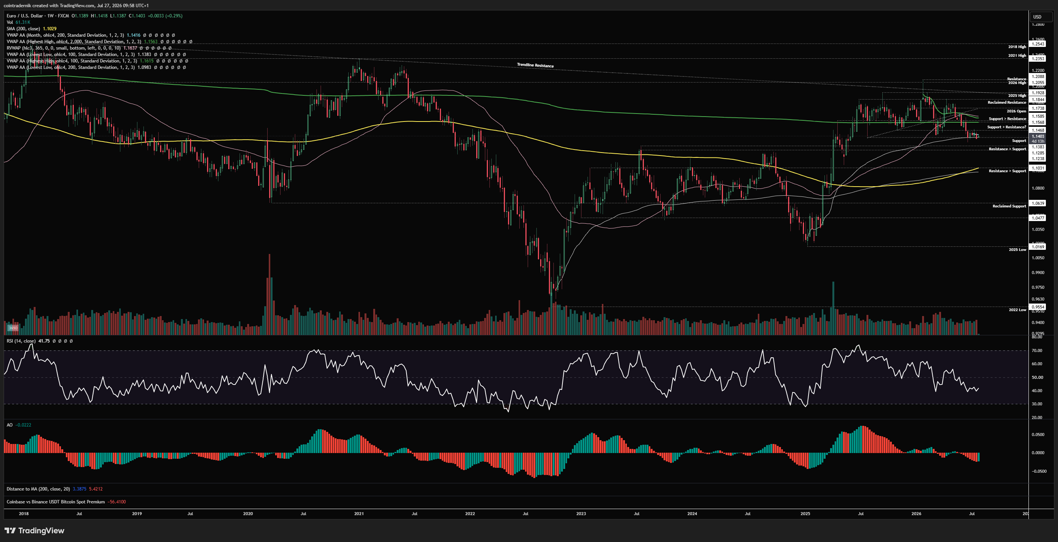1058x542 pixels.
Task: Click the 2024 time axis label
Action: pos(692,514)
